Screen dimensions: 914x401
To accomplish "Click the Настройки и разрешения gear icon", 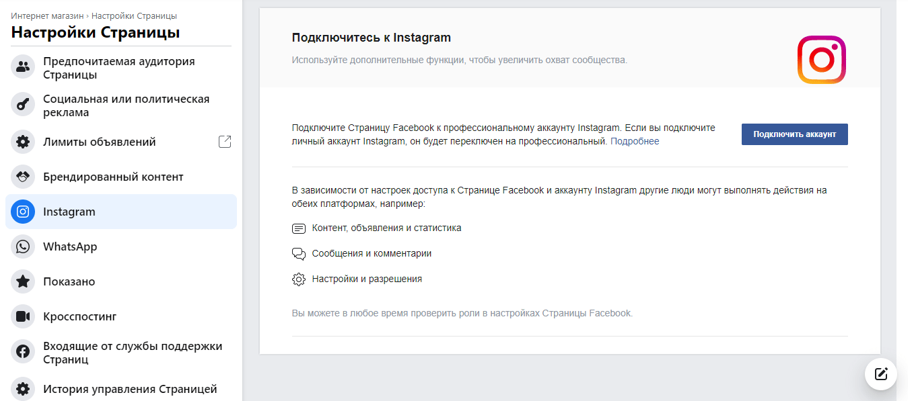I will 299,279.
